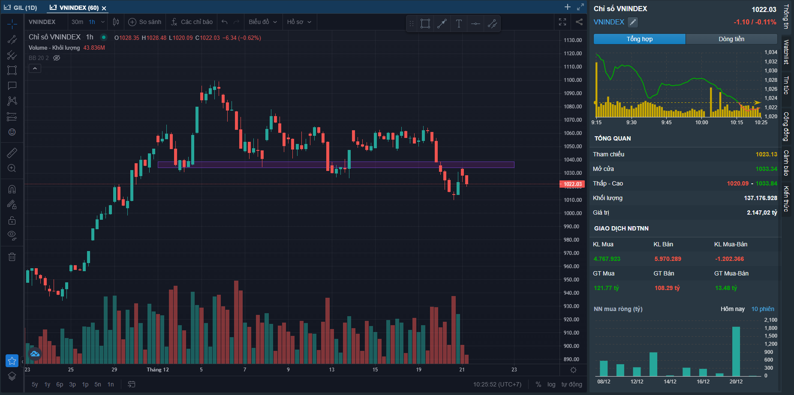Viewport: 794px width, 395px height.
Task: Open the Biểu đồ dropdown menu
Action: click(x=263, y=22)
